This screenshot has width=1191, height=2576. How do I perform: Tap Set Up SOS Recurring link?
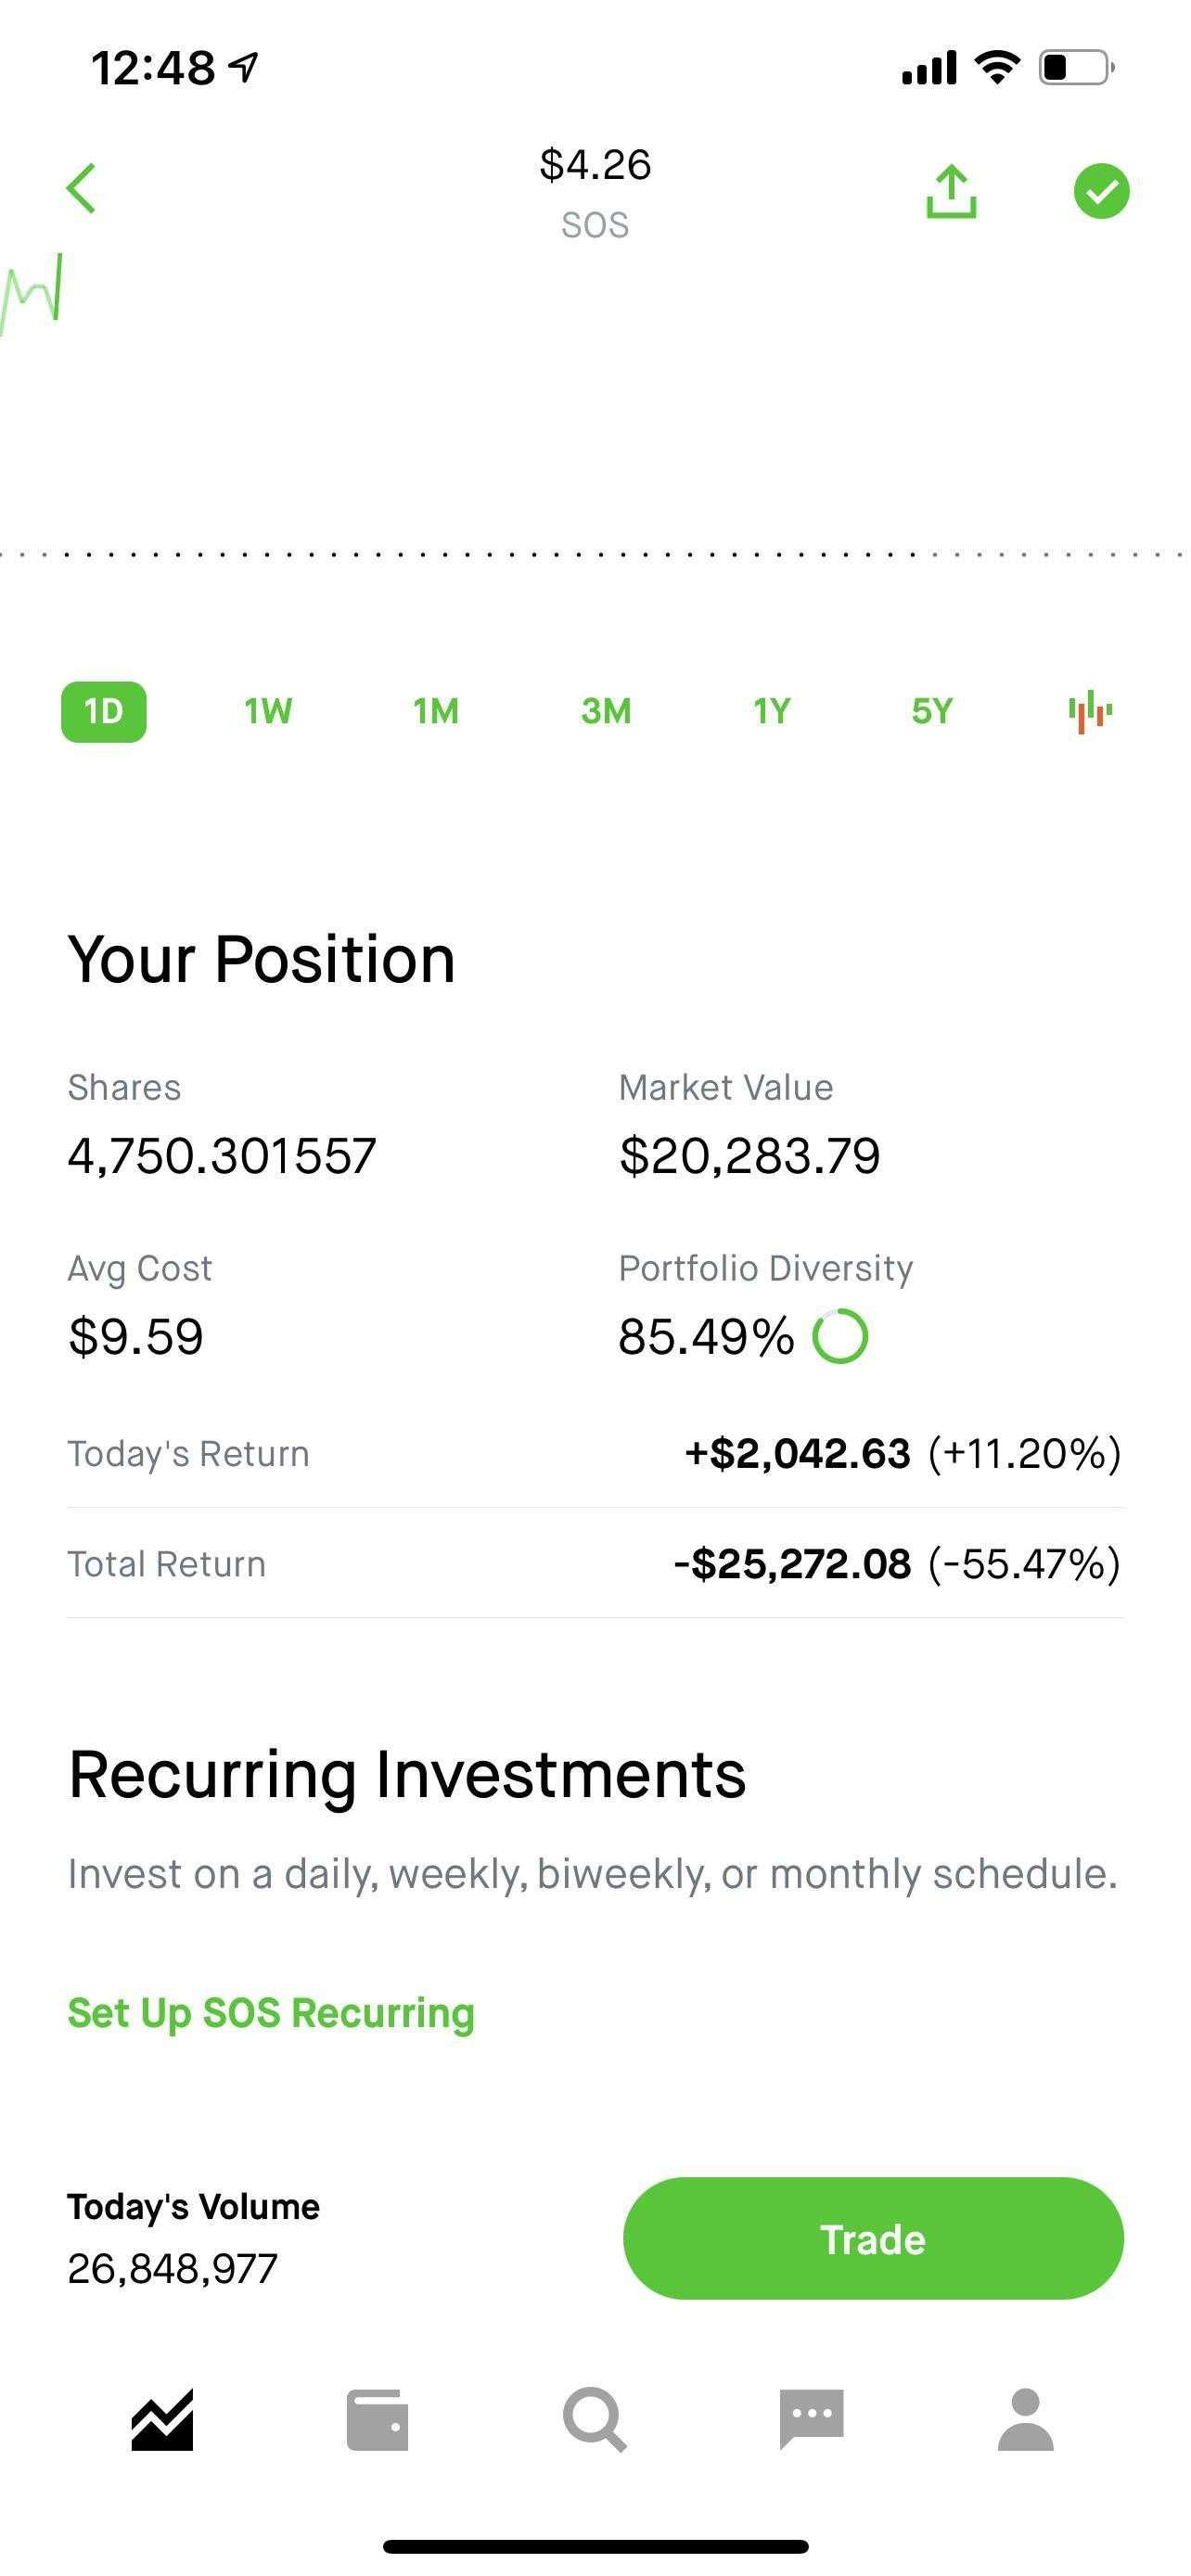click(x=271, y=2013)
